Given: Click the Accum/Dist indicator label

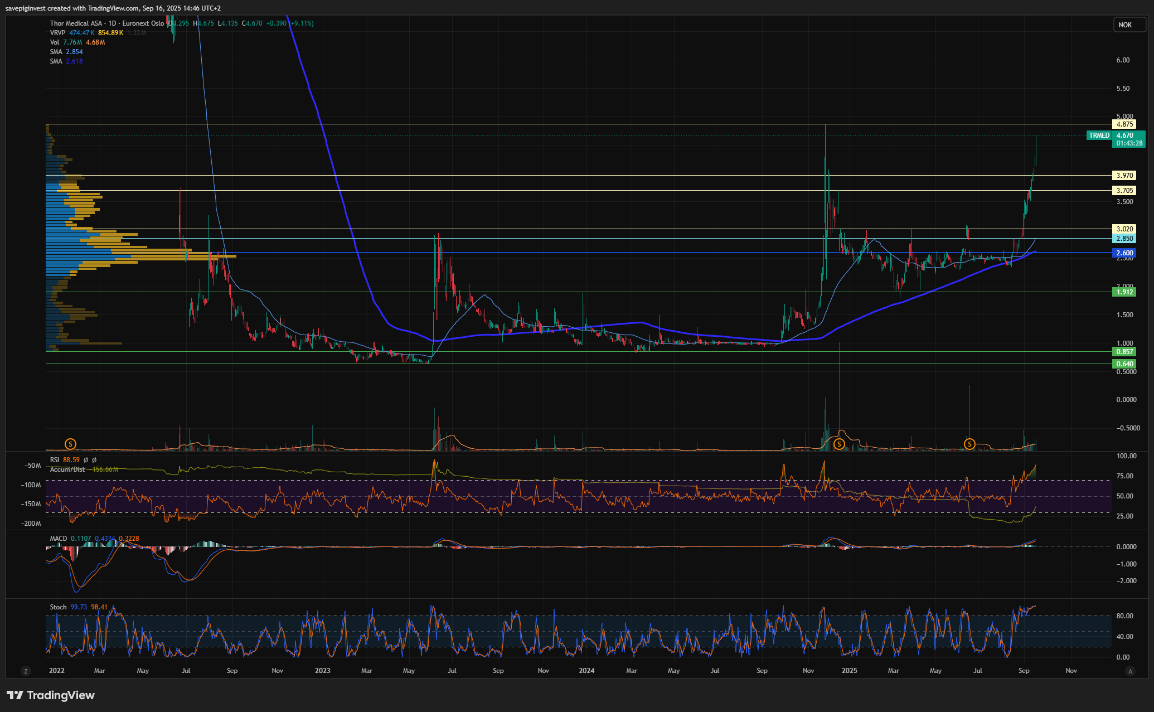Looking at the screenshot, I should coord(67,469).
